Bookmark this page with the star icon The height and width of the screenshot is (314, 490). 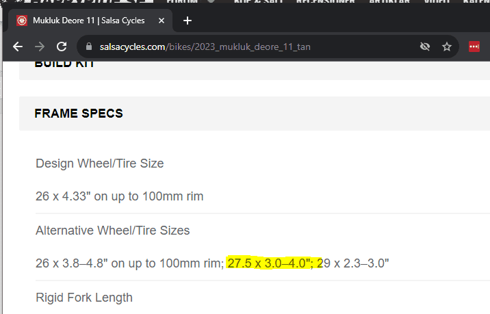tap(447, 47)
